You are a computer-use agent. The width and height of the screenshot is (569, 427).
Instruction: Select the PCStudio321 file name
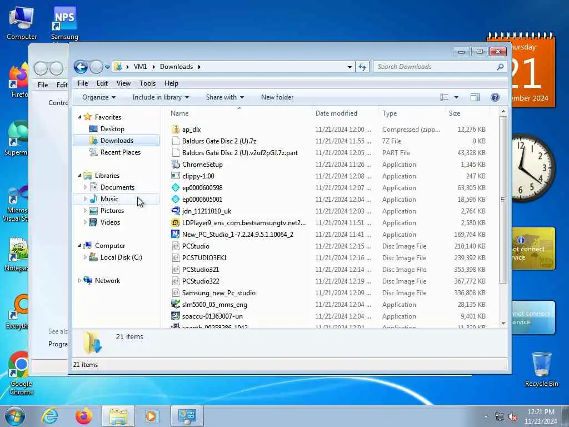click(x=200, y=270)
